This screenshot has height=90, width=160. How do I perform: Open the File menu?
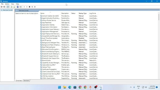click(x=2, y=4)
